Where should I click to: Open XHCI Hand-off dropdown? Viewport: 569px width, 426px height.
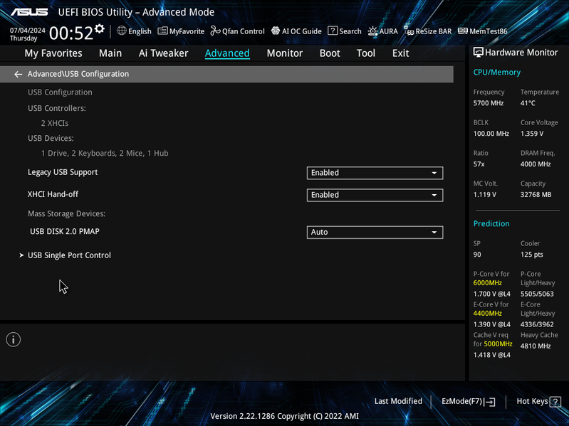tap(375, 195)
